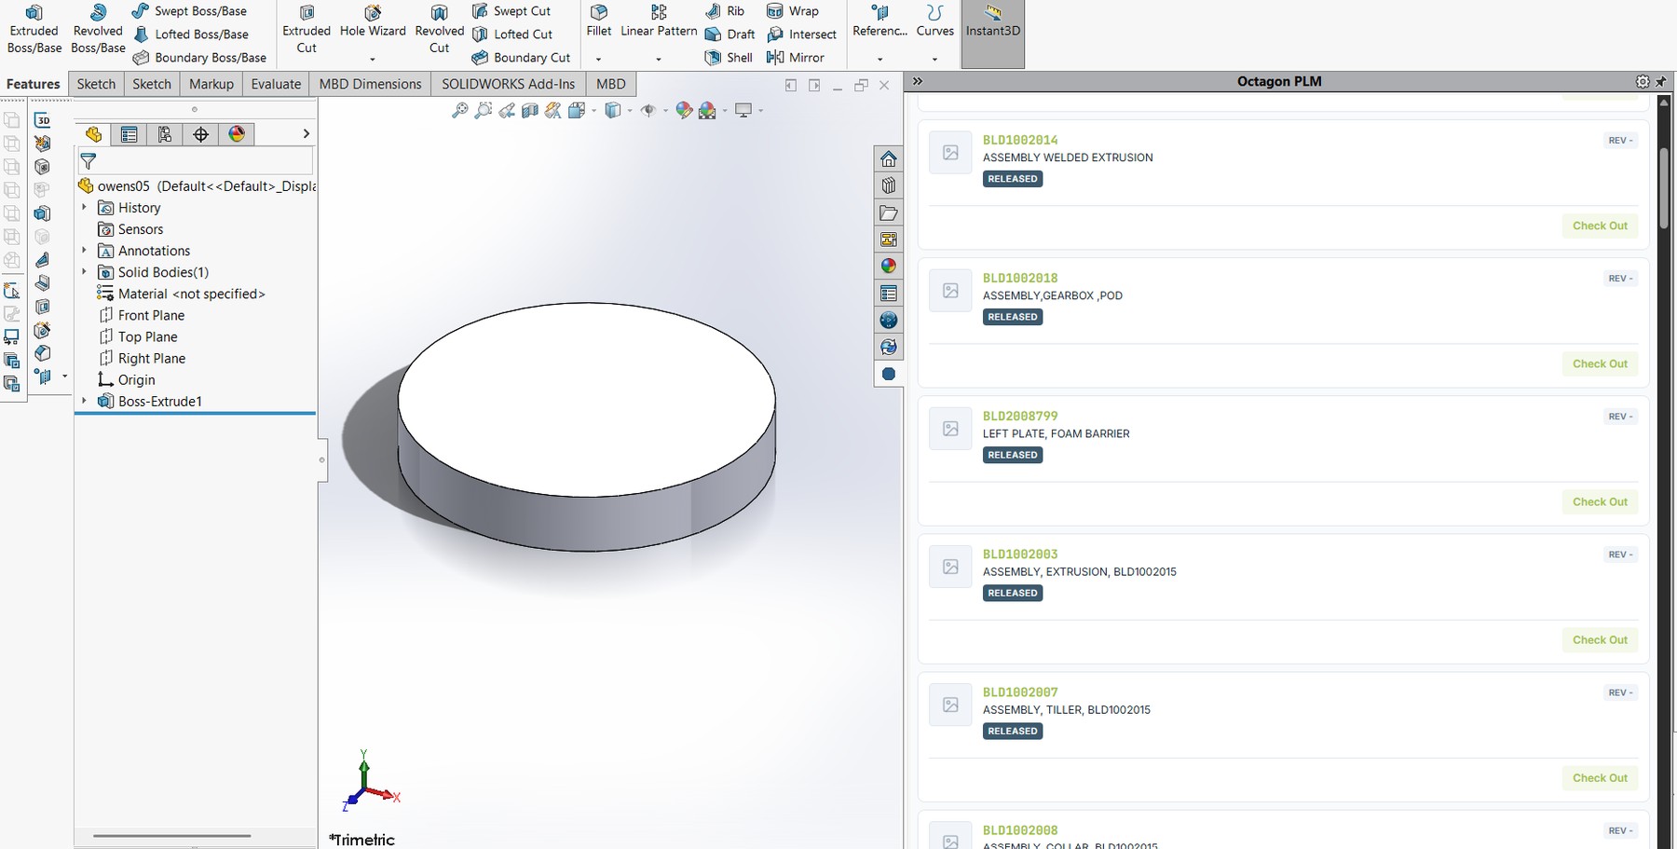The height and width of the screenshot is (849, 1677).
Task: Check Out BLD2008799 left plate
Action: [x=1600, y=501]
